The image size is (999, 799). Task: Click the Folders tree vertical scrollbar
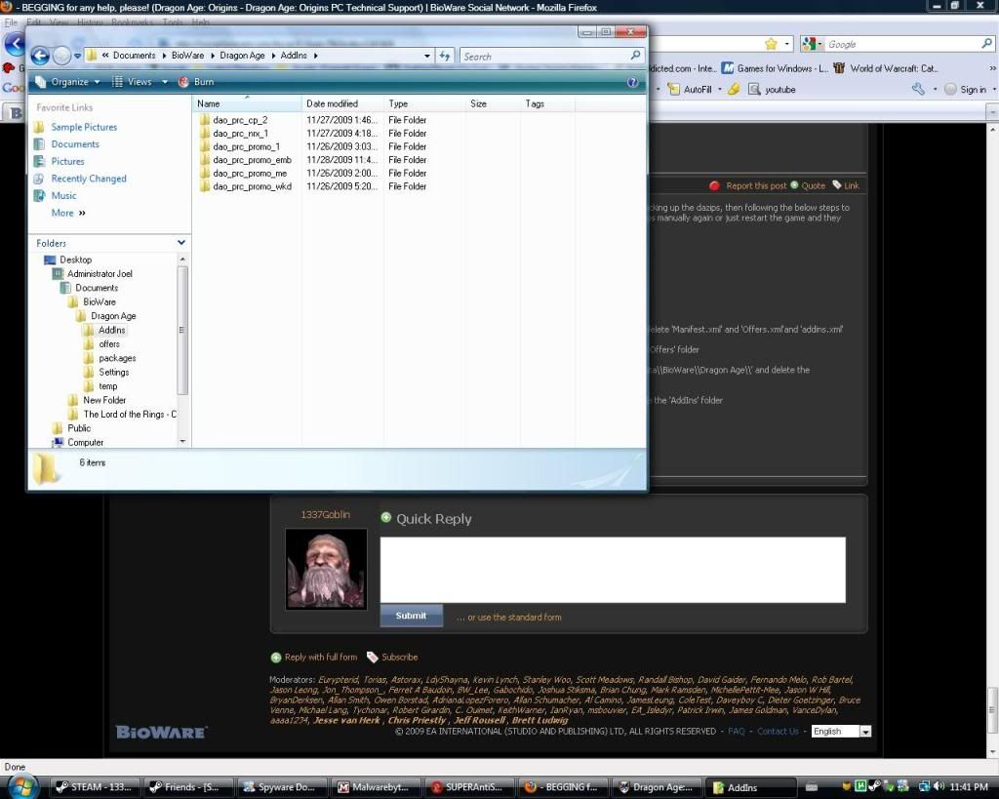pos(182,332)
